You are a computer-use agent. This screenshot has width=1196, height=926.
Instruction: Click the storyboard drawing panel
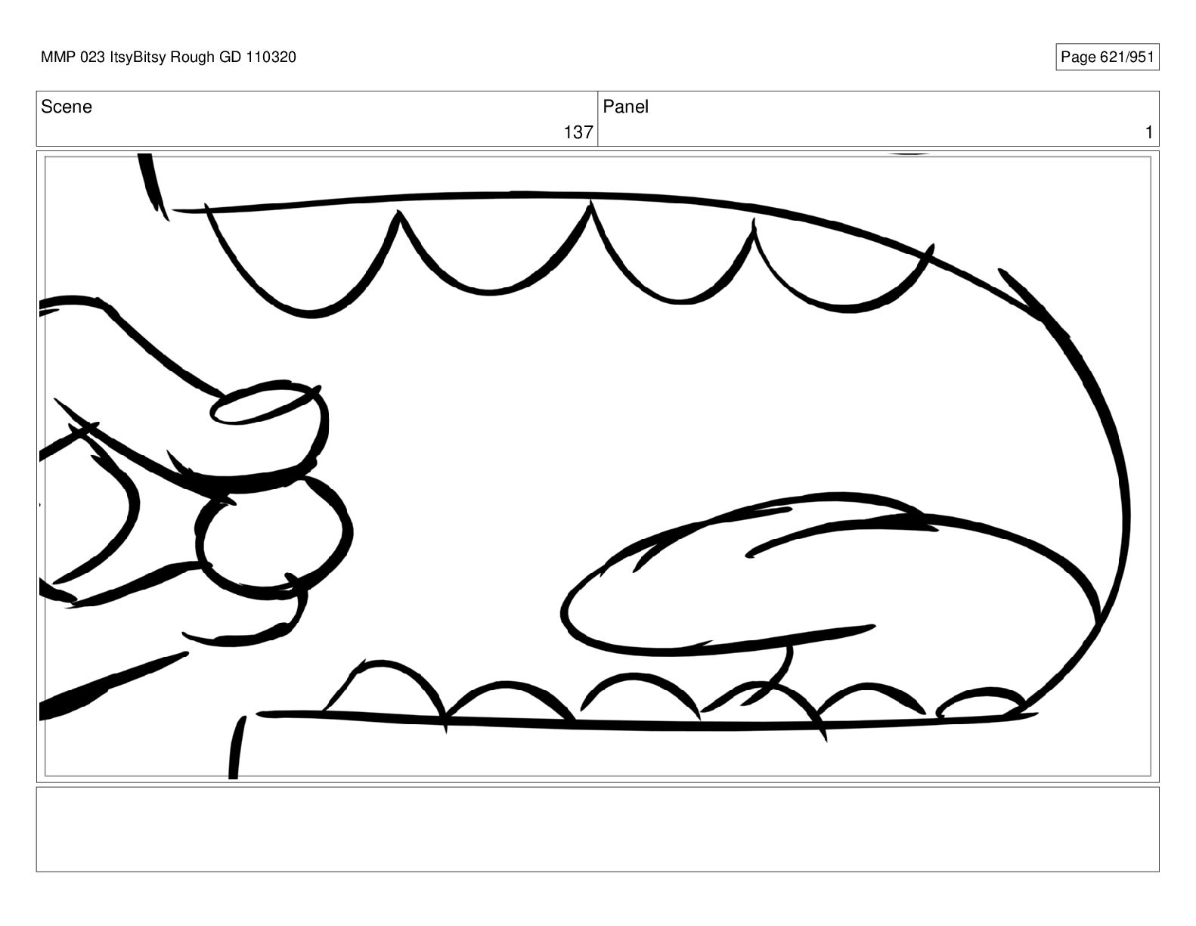597,466
